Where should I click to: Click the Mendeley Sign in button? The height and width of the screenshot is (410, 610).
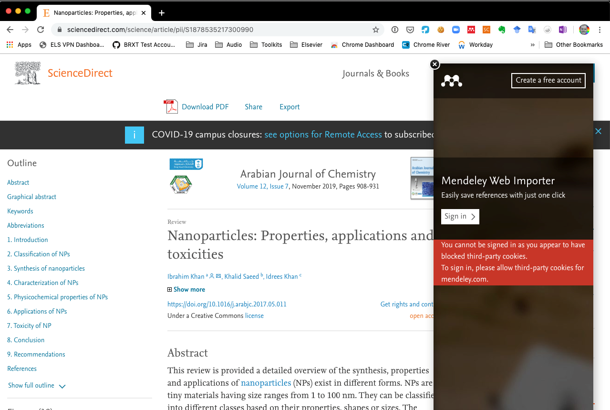point(460,216)
